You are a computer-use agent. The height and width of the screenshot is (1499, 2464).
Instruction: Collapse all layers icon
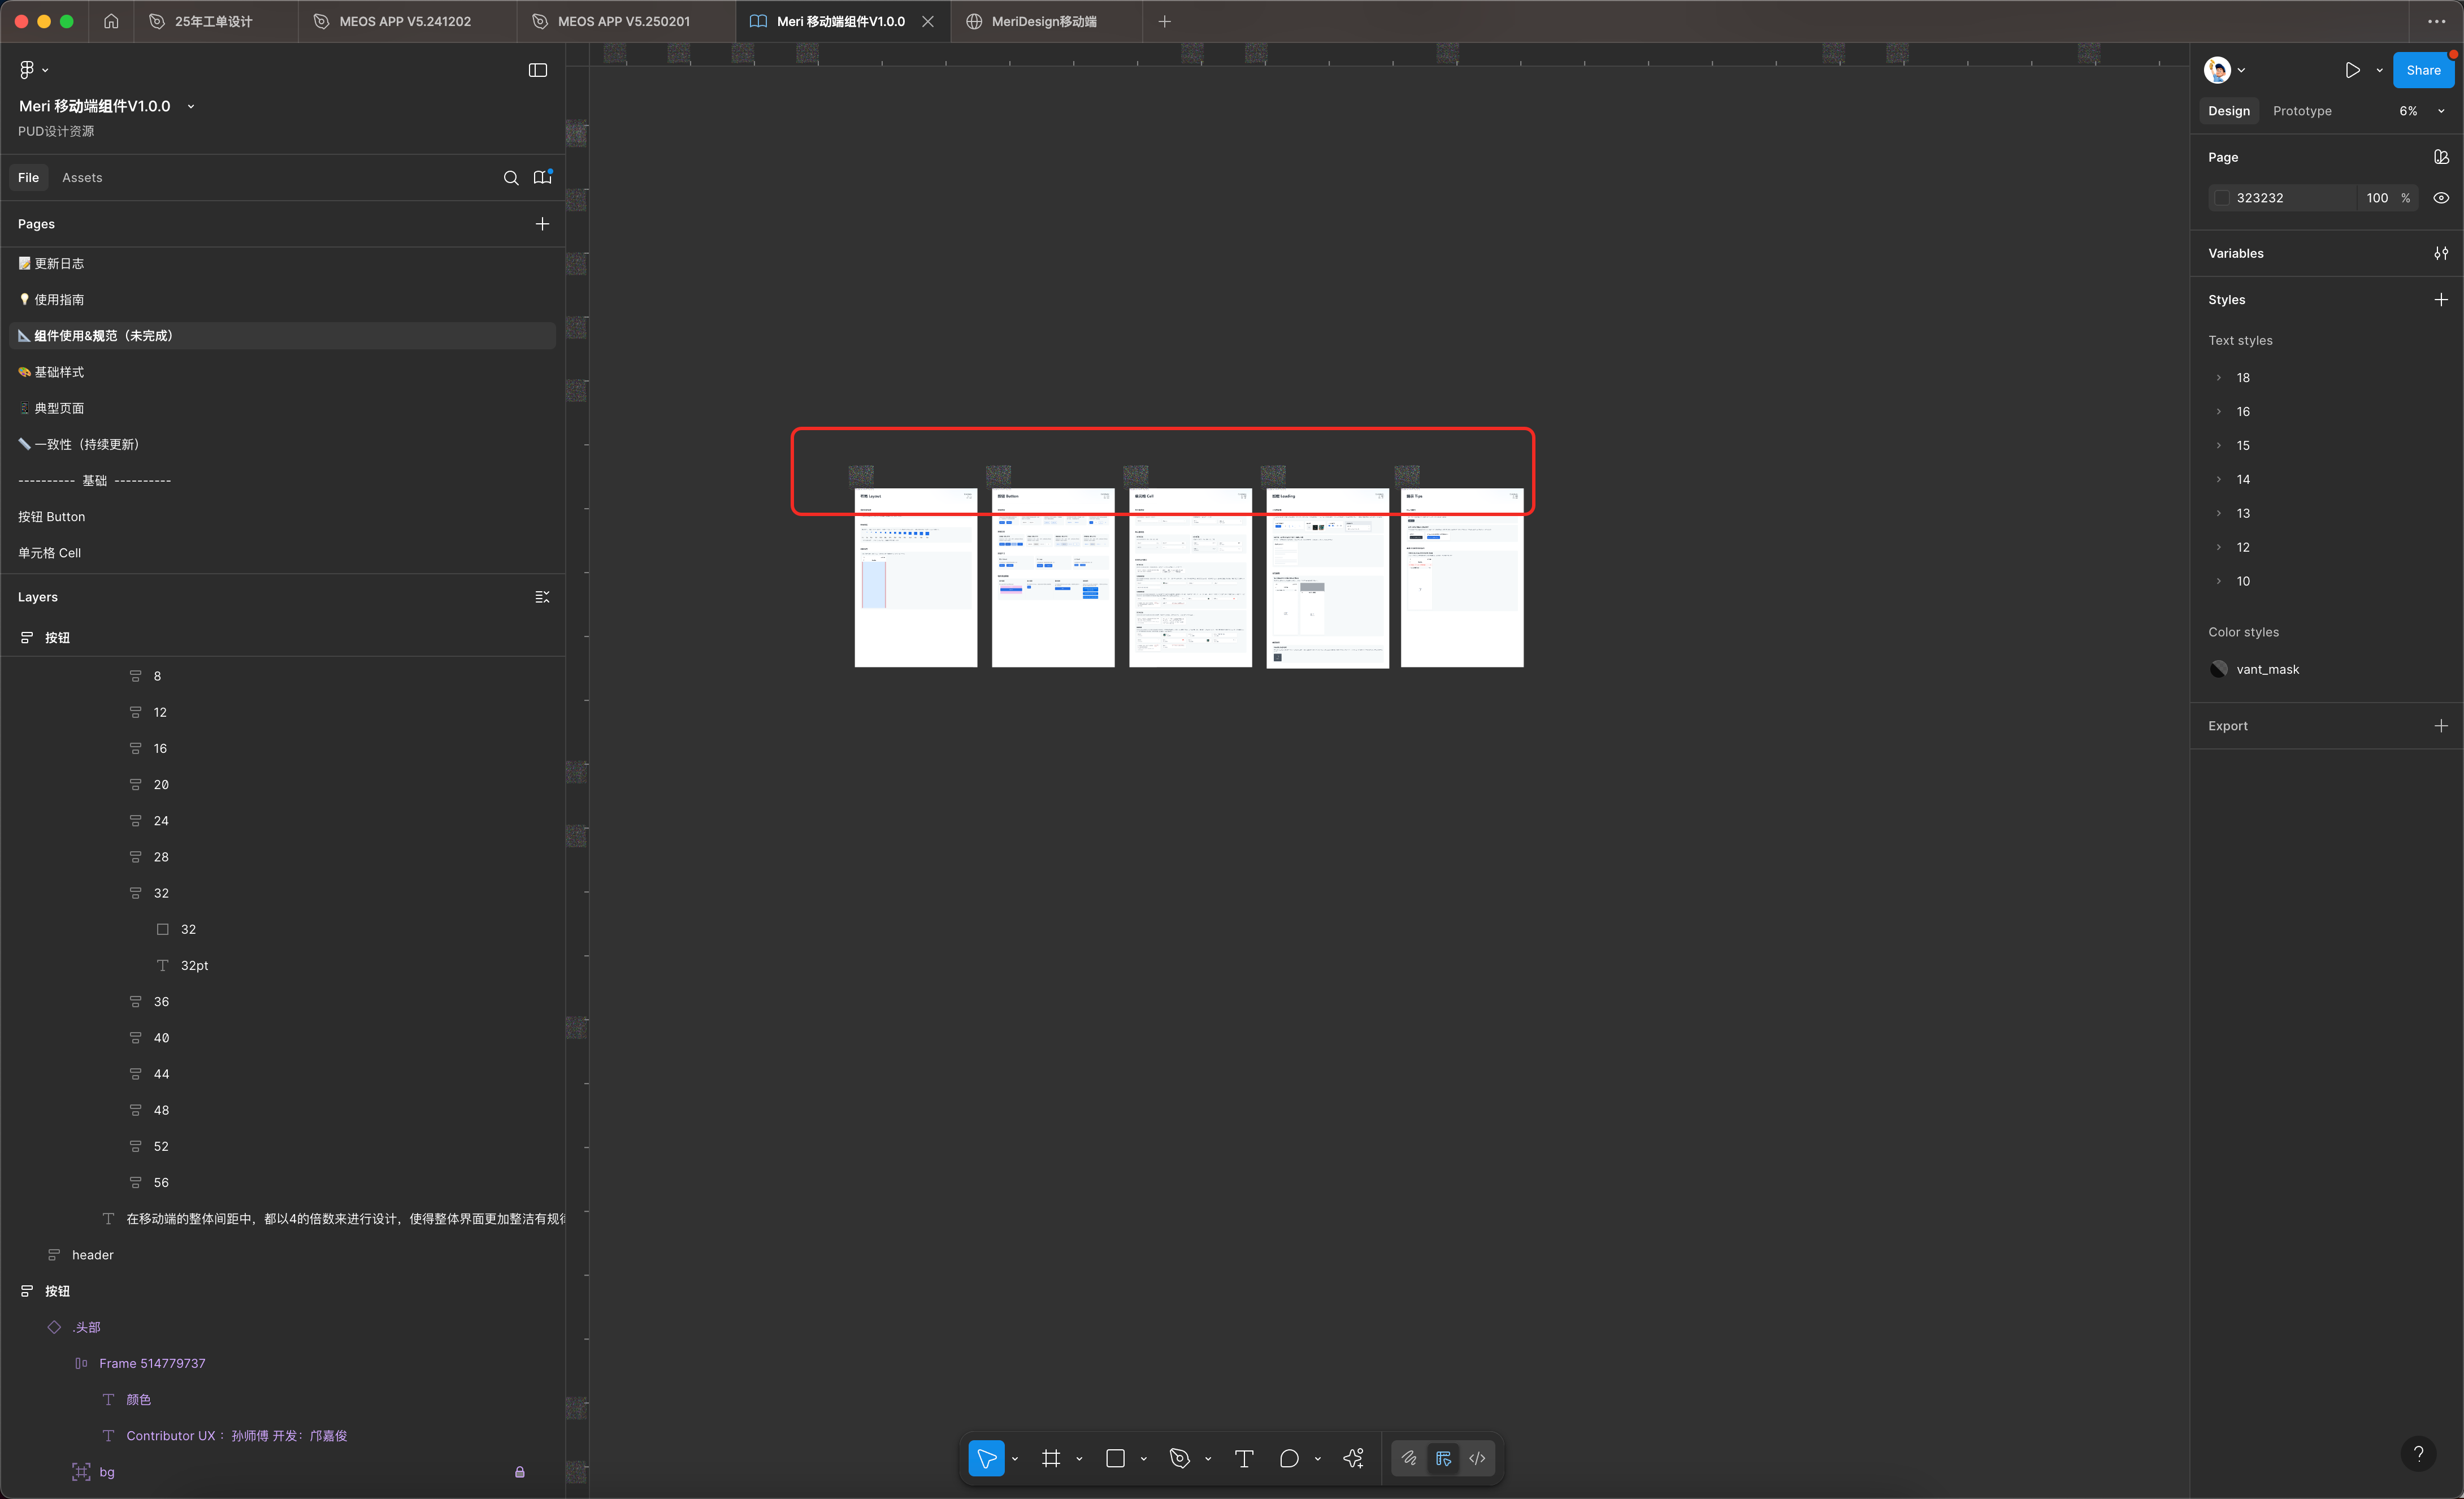pyautogui.click(x=542, y=597)
